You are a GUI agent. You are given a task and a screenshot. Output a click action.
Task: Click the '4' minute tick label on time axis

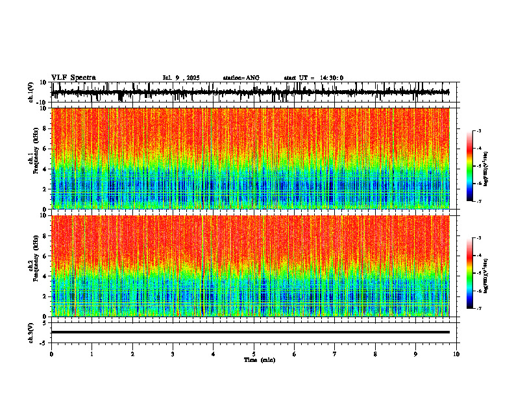click(x=214, y=354)
